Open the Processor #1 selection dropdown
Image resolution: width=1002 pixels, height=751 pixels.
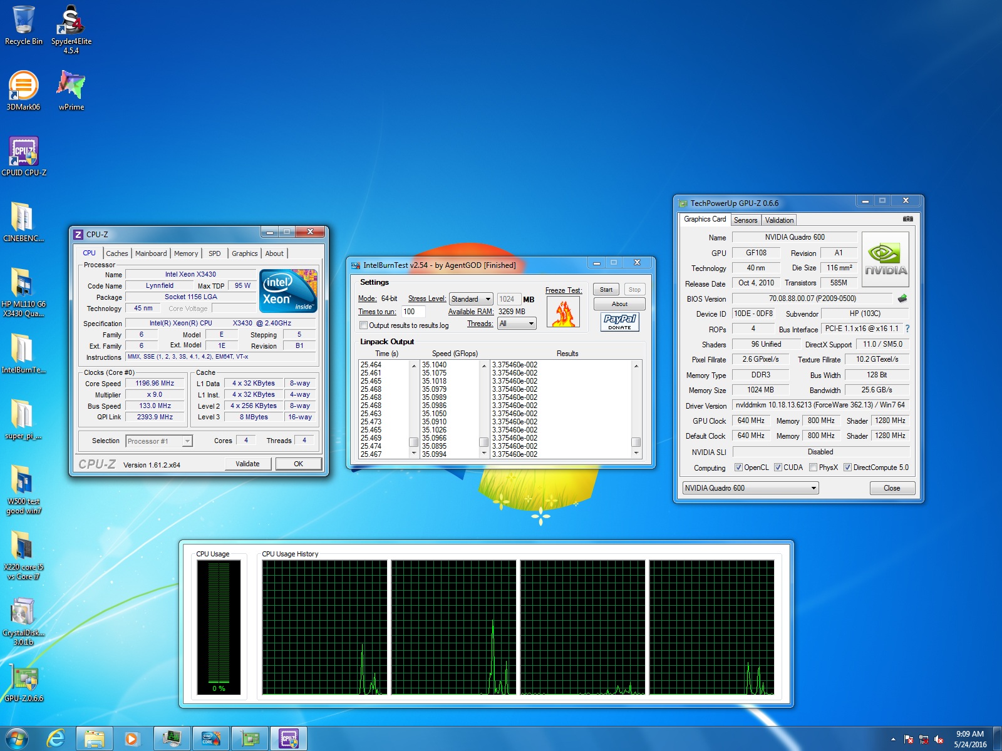(x=159, y=441)
